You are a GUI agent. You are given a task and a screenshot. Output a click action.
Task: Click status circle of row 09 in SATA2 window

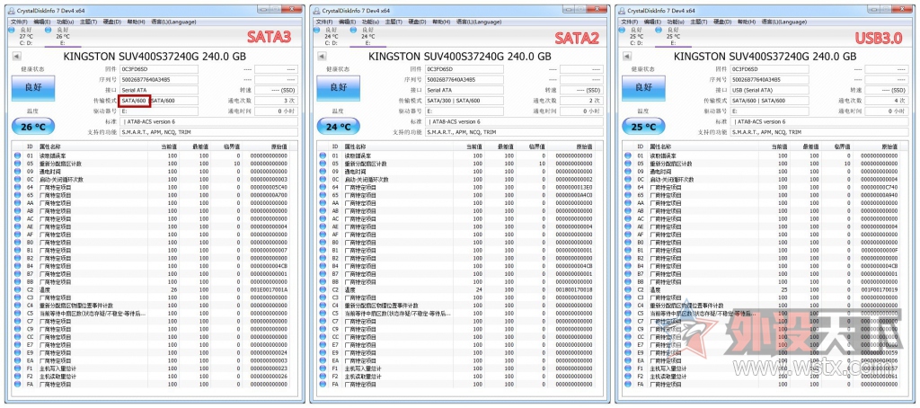[x=323, y=172]
